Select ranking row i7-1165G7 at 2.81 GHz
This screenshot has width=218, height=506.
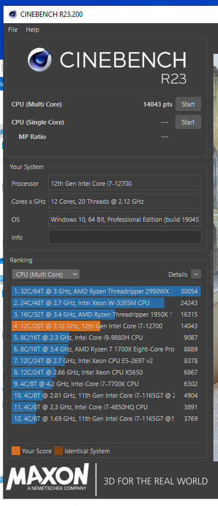click(106, 395)
